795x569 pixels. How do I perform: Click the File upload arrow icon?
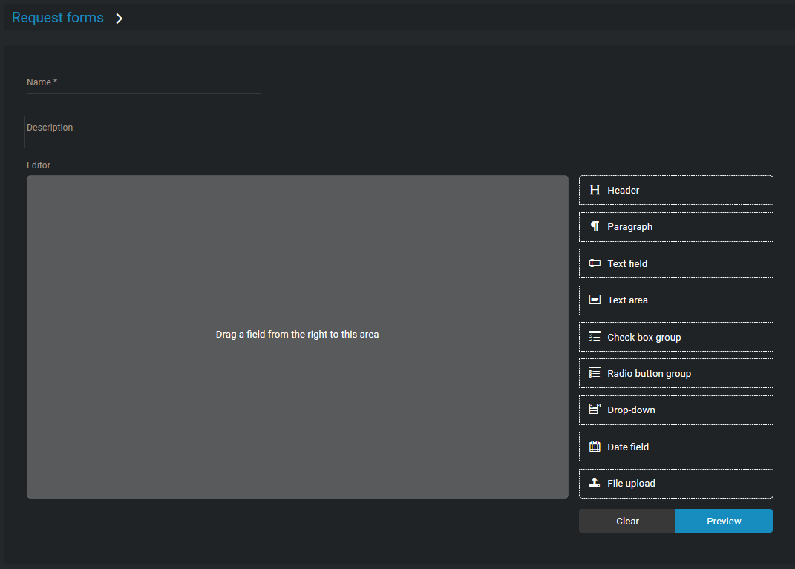[x=595, y=483]
